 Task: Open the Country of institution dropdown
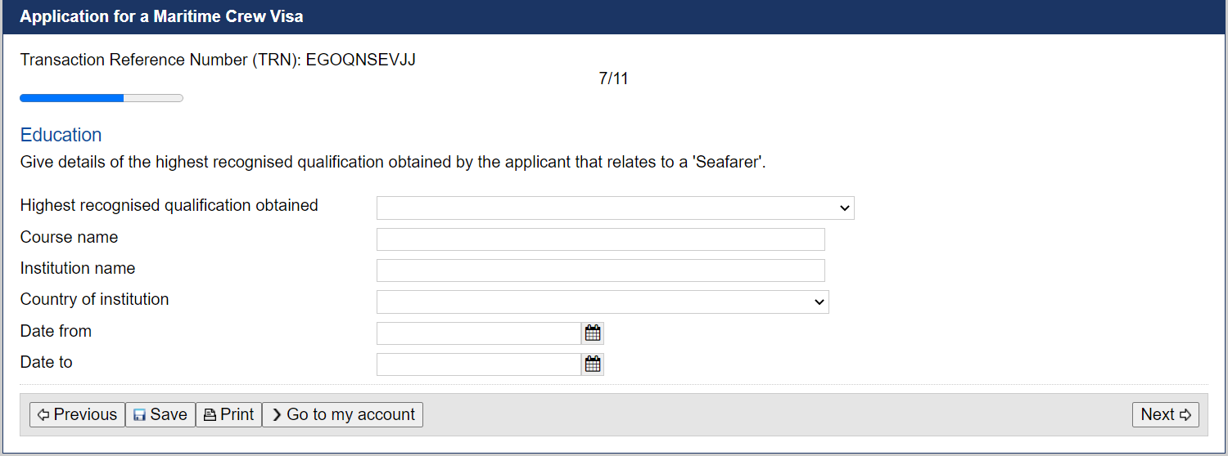coord(603,302)
